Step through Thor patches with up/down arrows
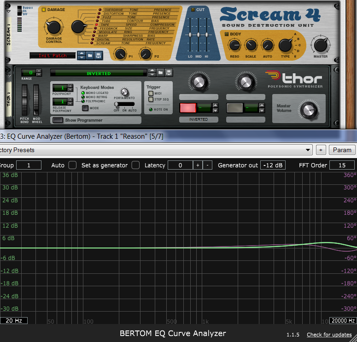This screenshot has height=342, width=357. (x=152, y=73)
